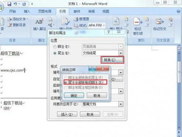This screenshot has height=137, width=182.
Task: Click the 转换 button
Action: click(x=112, y=60)
